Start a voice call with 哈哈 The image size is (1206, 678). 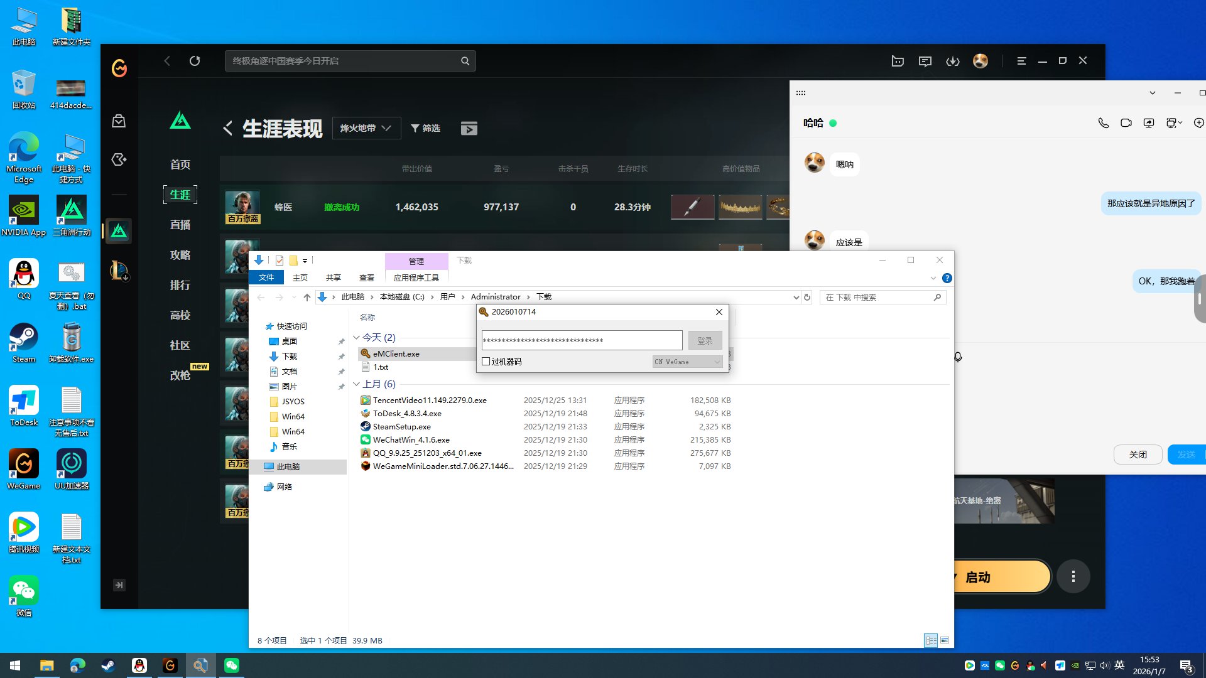click(x=1103, y=123)
